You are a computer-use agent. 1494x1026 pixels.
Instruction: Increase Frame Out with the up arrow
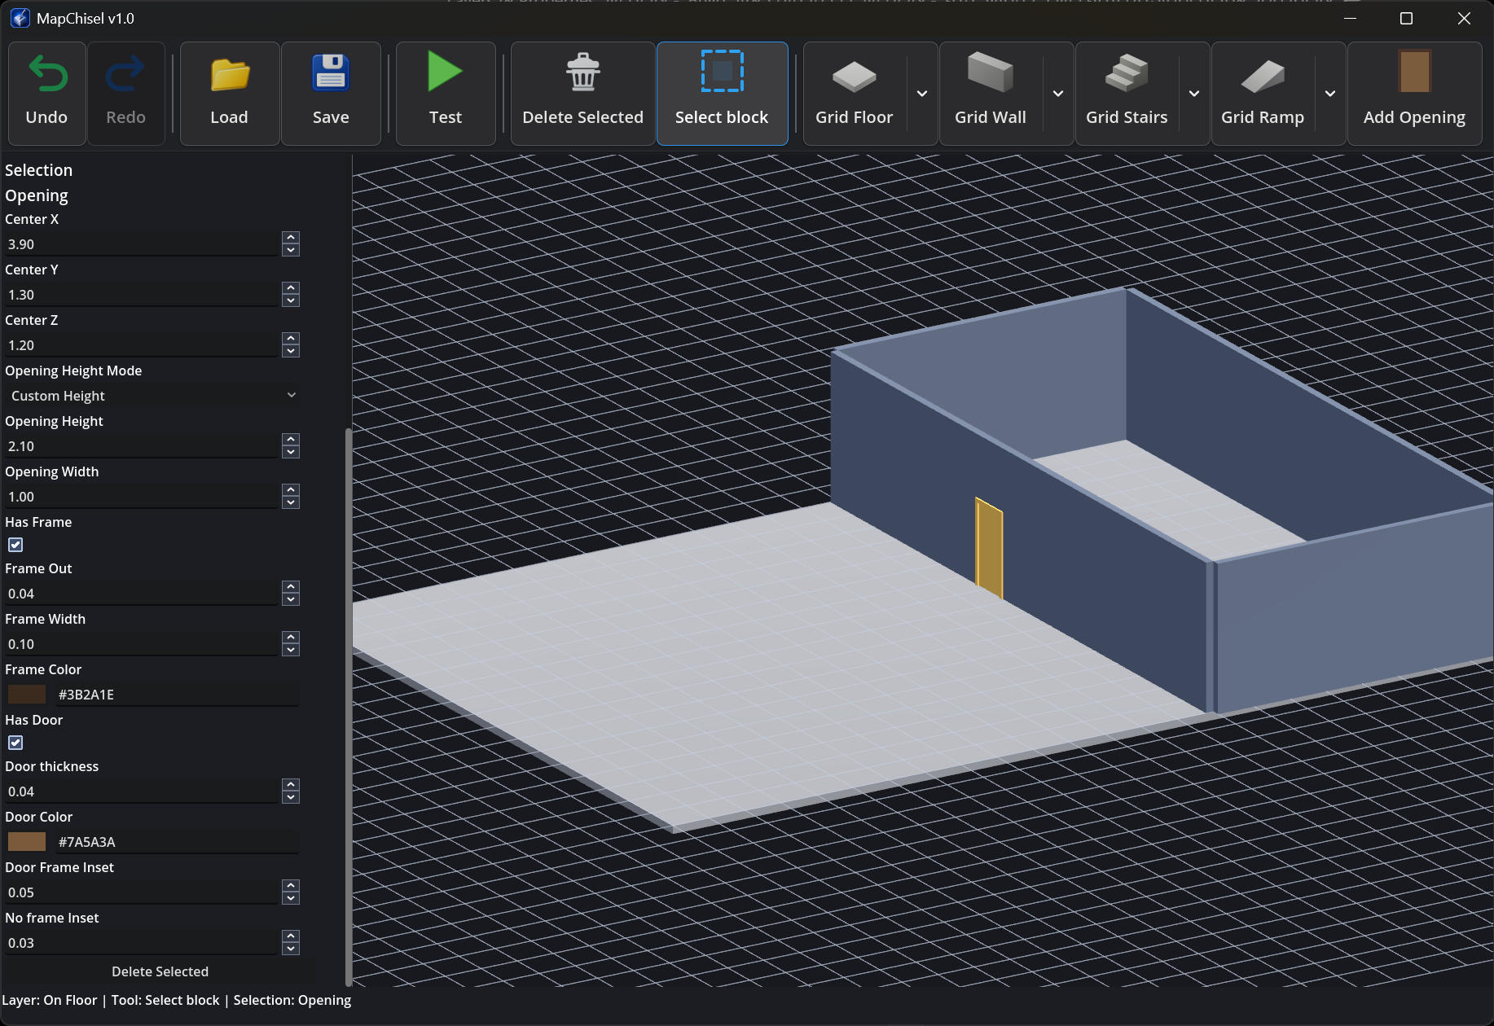pos(291,587)
